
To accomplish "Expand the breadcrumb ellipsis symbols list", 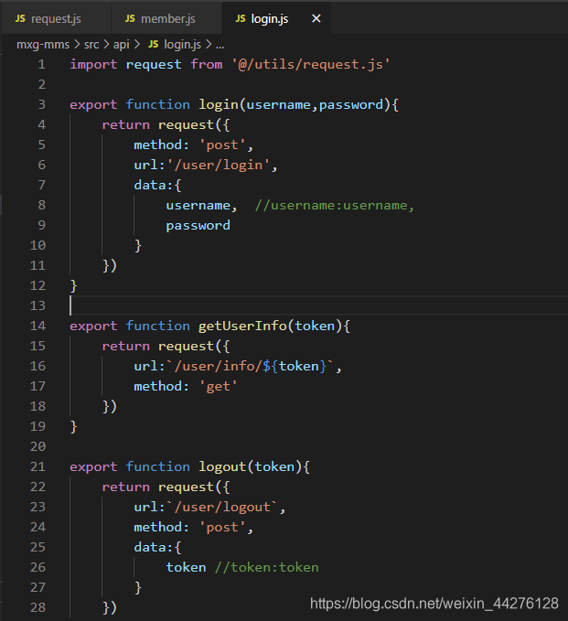I will pos(220,46).
